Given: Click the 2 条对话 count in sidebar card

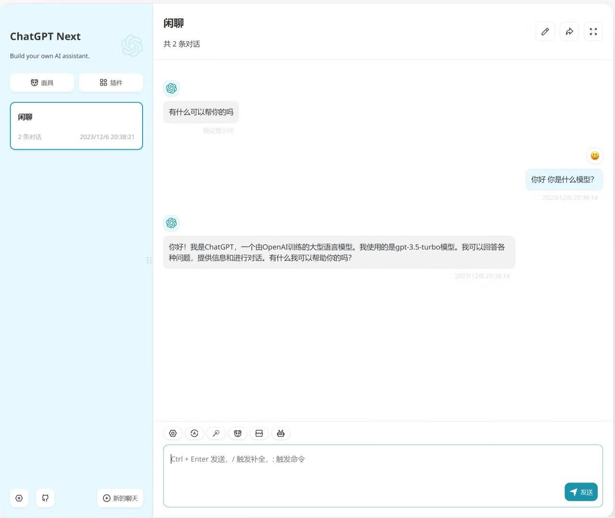Looking at the screenshot, I should point(30,137).
